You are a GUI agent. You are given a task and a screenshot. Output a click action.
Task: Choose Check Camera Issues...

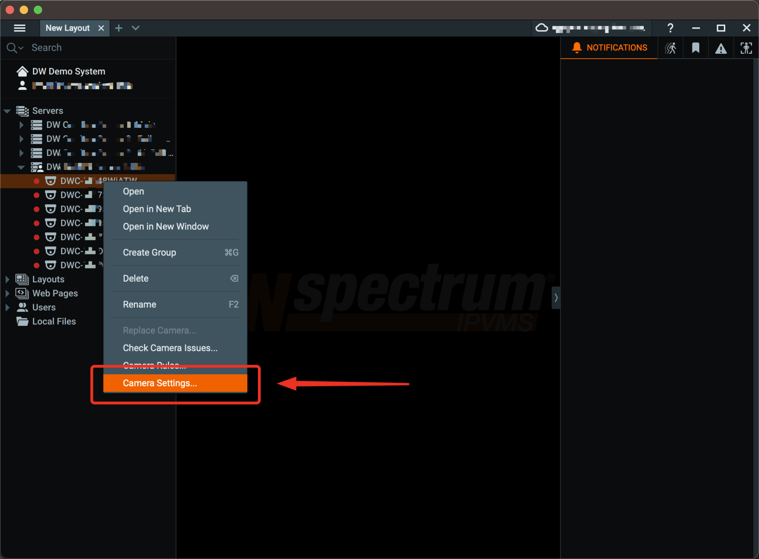click(175, 348)
